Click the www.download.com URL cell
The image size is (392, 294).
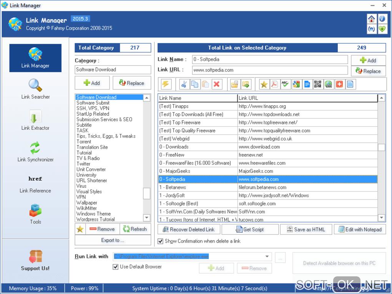[x=307, y=147]
